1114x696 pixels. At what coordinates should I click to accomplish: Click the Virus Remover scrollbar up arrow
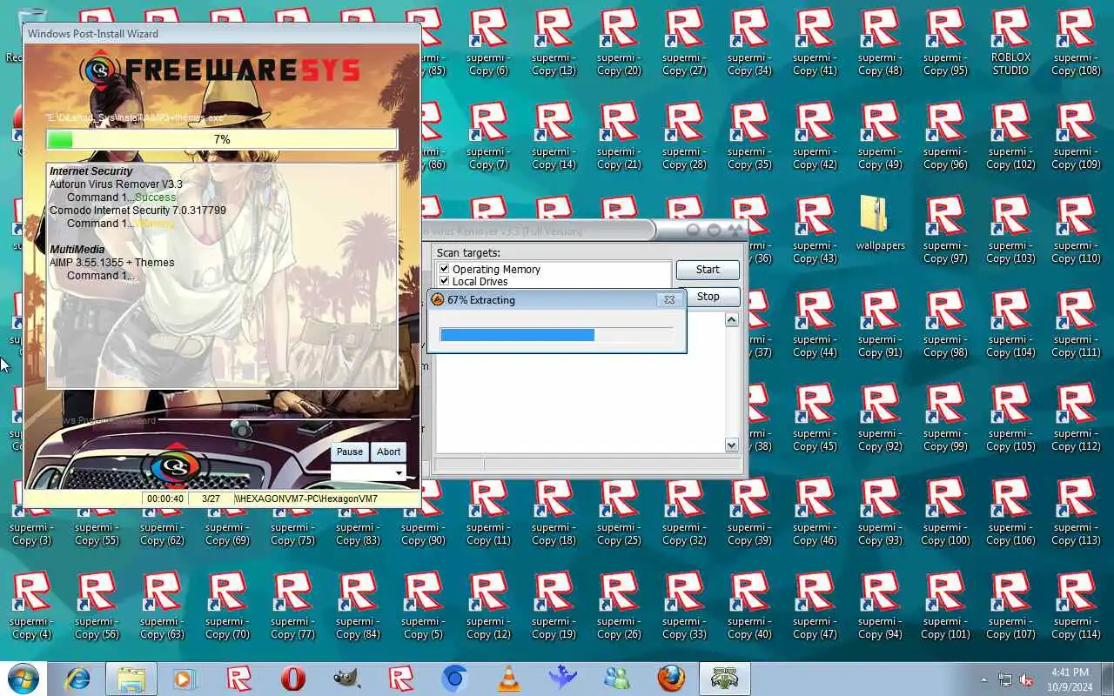click(731, 319)
